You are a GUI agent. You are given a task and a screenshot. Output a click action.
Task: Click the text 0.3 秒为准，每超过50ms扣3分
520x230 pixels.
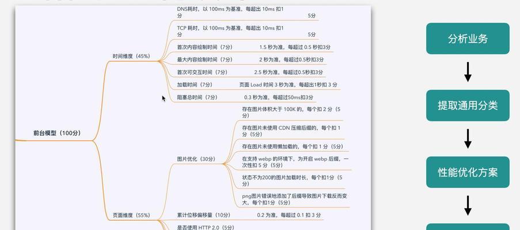click(x=279, y=97)
